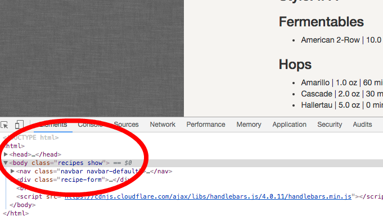Click the Hallertau hops list item
383x216 pixels.
point(342,105)
